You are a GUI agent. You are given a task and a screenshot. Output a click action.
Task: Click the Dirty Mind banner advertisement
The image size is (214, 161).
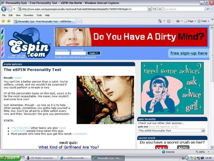tap(132, 37)
